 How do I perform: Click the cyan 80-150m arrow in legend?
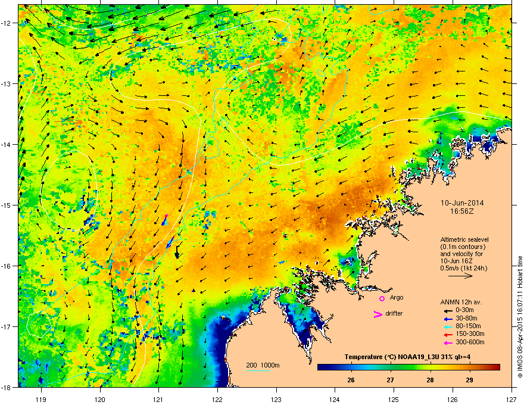click(447, 326)
